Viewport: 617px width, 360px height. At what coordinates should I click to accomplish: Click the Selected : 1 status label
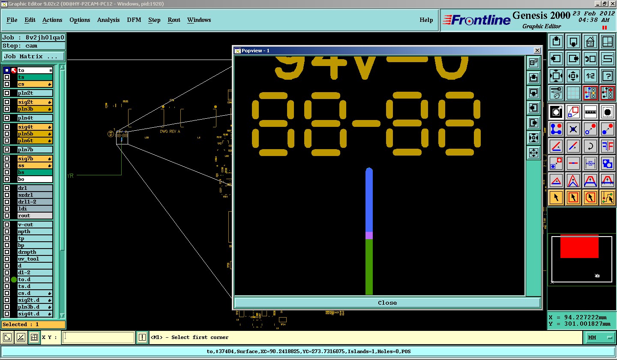(x=33, y=324)
